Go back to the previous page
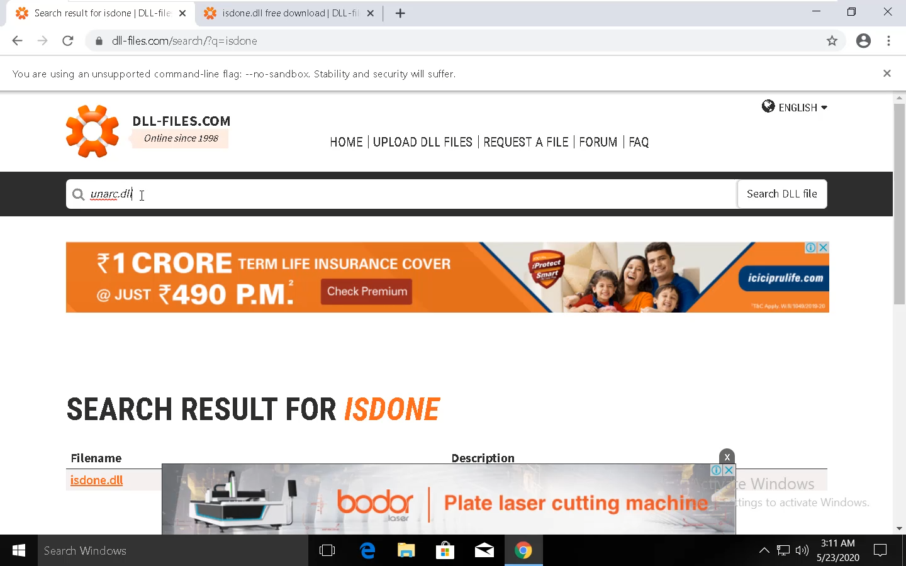The height and width of the screenshot is (566, 906). [17, 41]
